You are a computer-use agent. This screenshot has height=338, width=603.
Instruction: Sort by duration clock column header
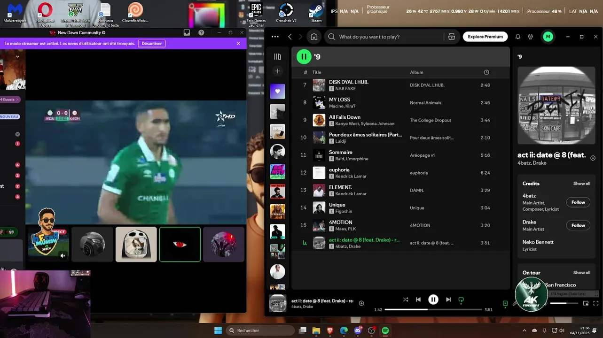486,72
